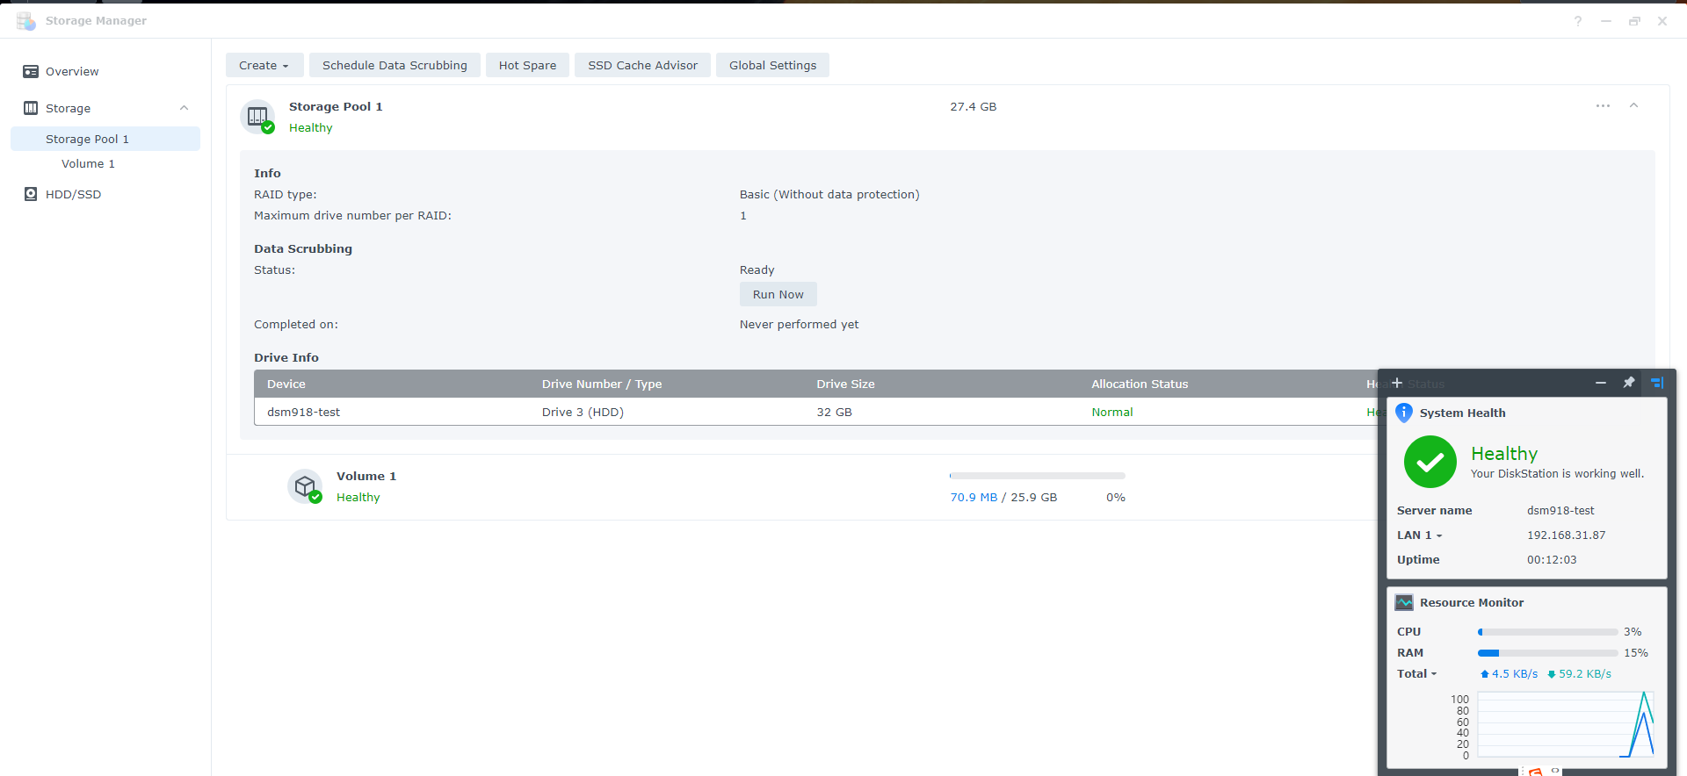Click the Allocation Status column header
The width and height of the screenshot is (1687, 776).
pyautogui.click(x=1140, y=384)
